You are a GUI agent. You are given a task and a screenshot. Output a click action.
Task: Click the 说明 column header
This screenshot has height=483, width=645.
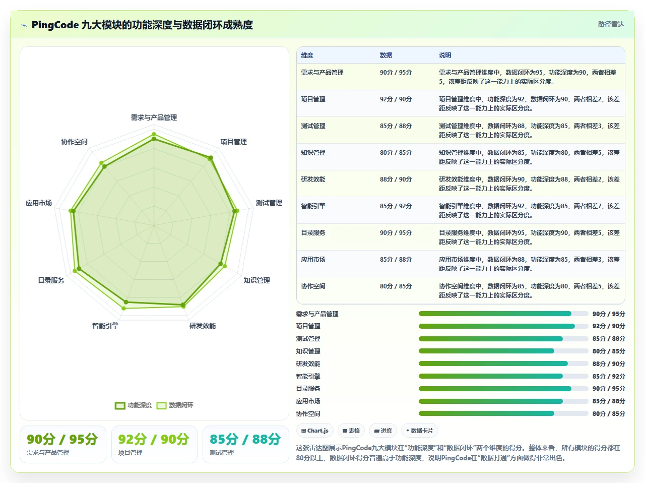[x=445, y=55]
